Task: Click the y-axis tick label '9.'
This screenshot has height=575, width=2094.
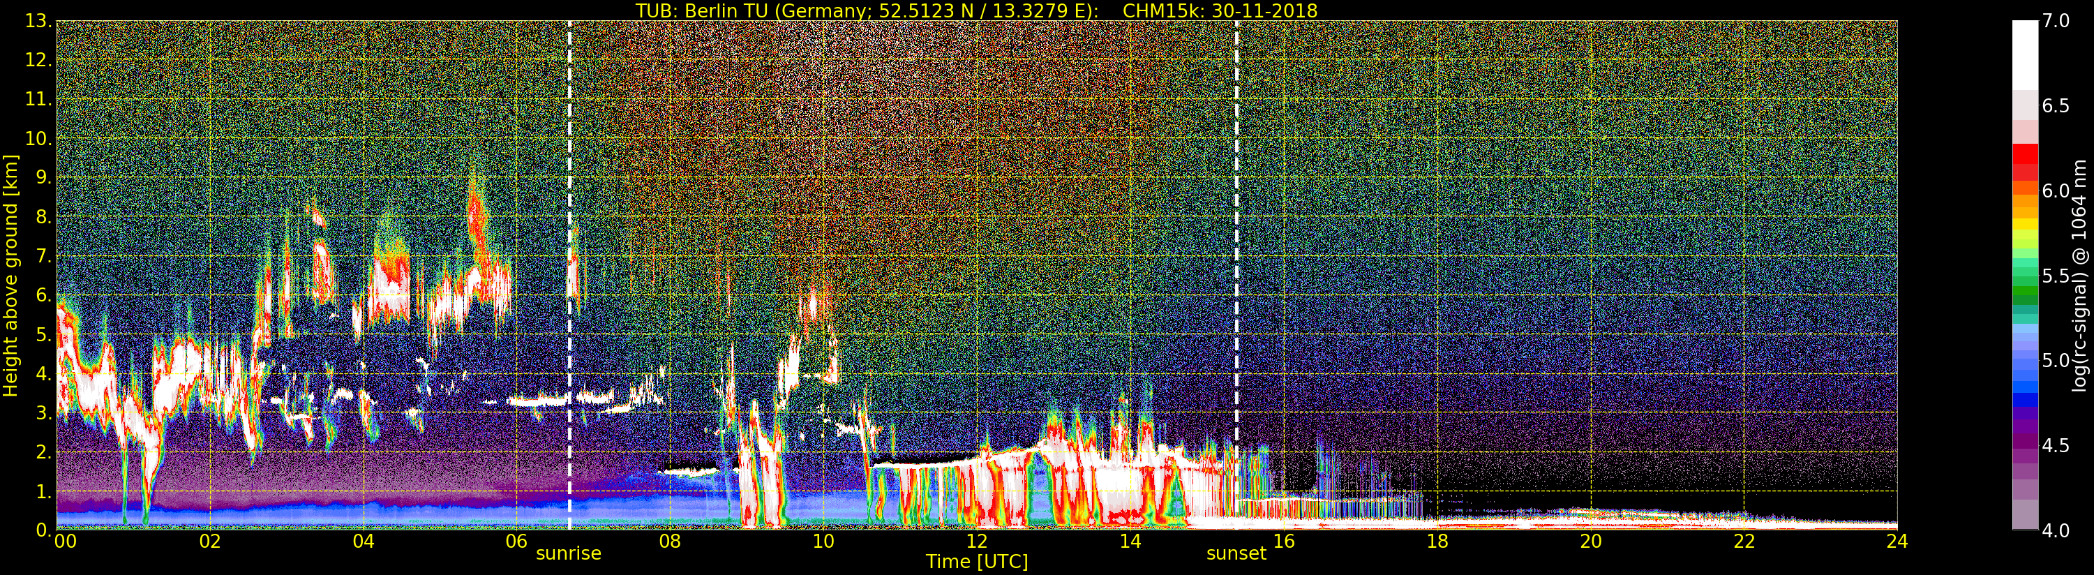Action: coord(43,177)
